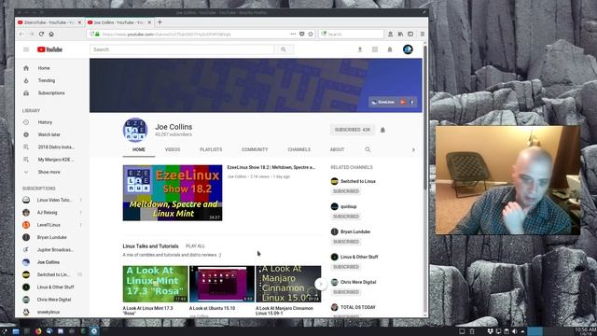Viewport: 597px width, 336px height.
Task: Open the Firefox hamburger menu
Action: coord(423,34)
